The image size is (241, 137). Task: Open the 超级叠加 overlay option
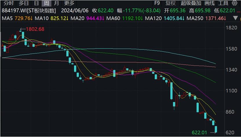coord(191,3)
